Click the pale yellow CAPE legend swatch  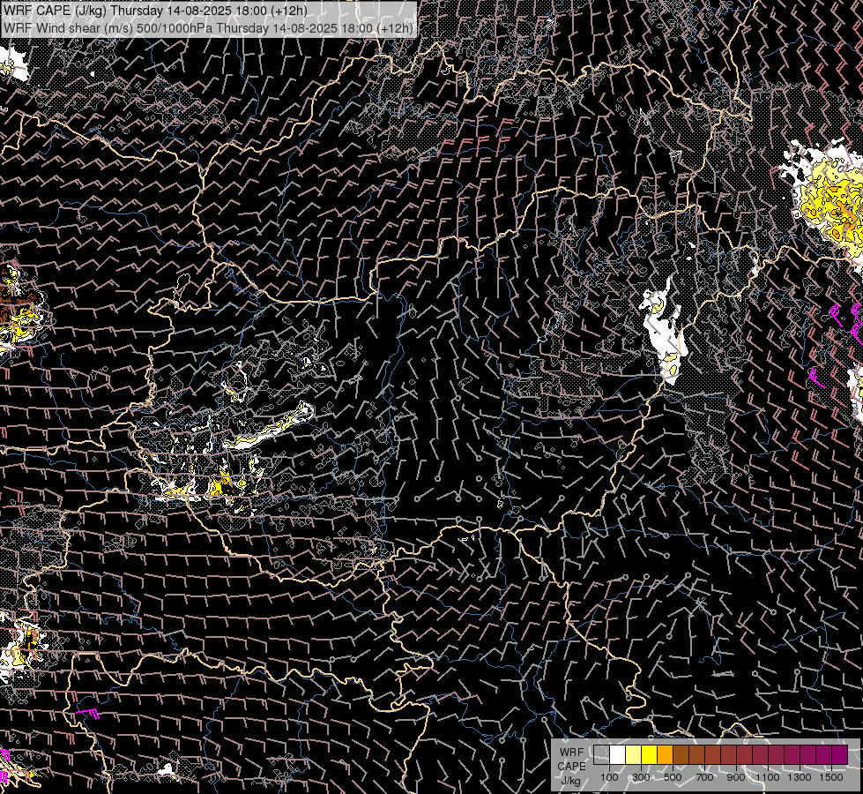coord(634,755)
